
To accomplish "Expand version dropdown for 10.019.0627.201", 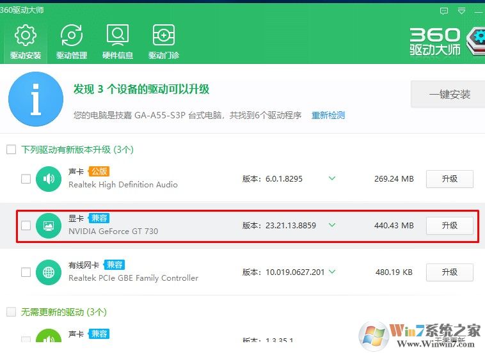I will (332, 272).
